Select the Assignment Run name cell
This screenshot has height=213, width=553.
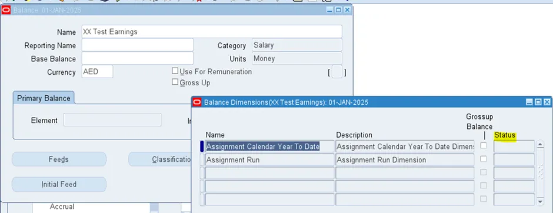[269, 160]
